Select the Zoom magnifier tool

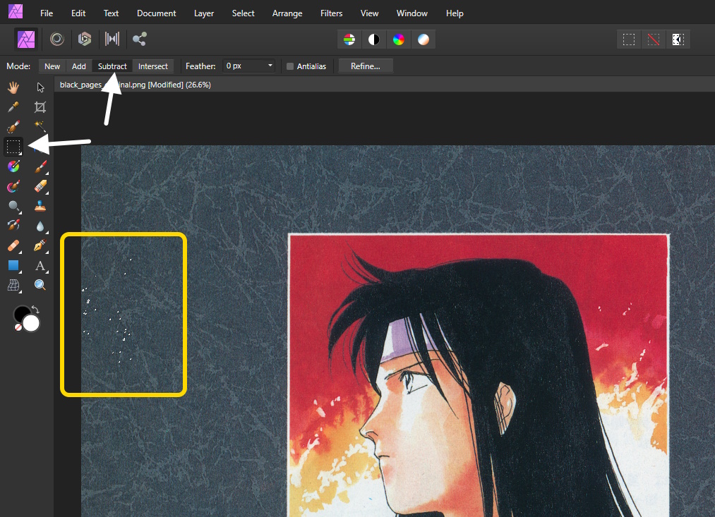pos(40,285)
